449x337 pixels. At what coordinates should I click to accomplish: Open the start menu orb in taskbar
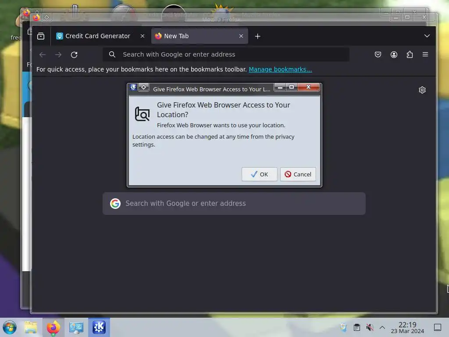[x=10, y=327]
